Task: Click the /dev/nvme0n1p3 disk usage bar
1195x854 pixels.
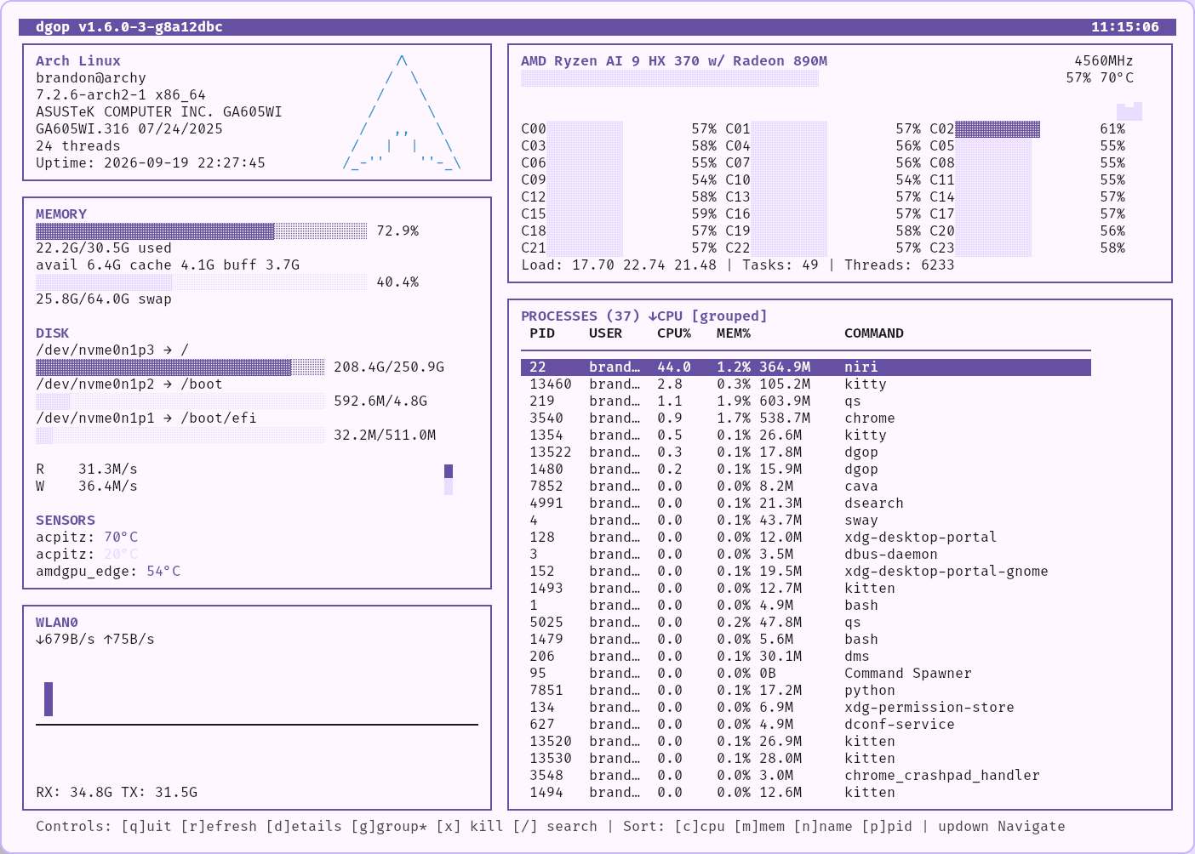Action: pos(180,367)
